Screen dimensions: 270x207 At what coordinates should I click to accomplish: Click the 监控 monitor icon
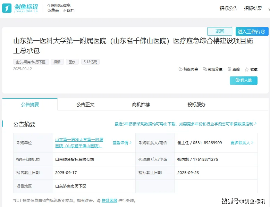229,69
